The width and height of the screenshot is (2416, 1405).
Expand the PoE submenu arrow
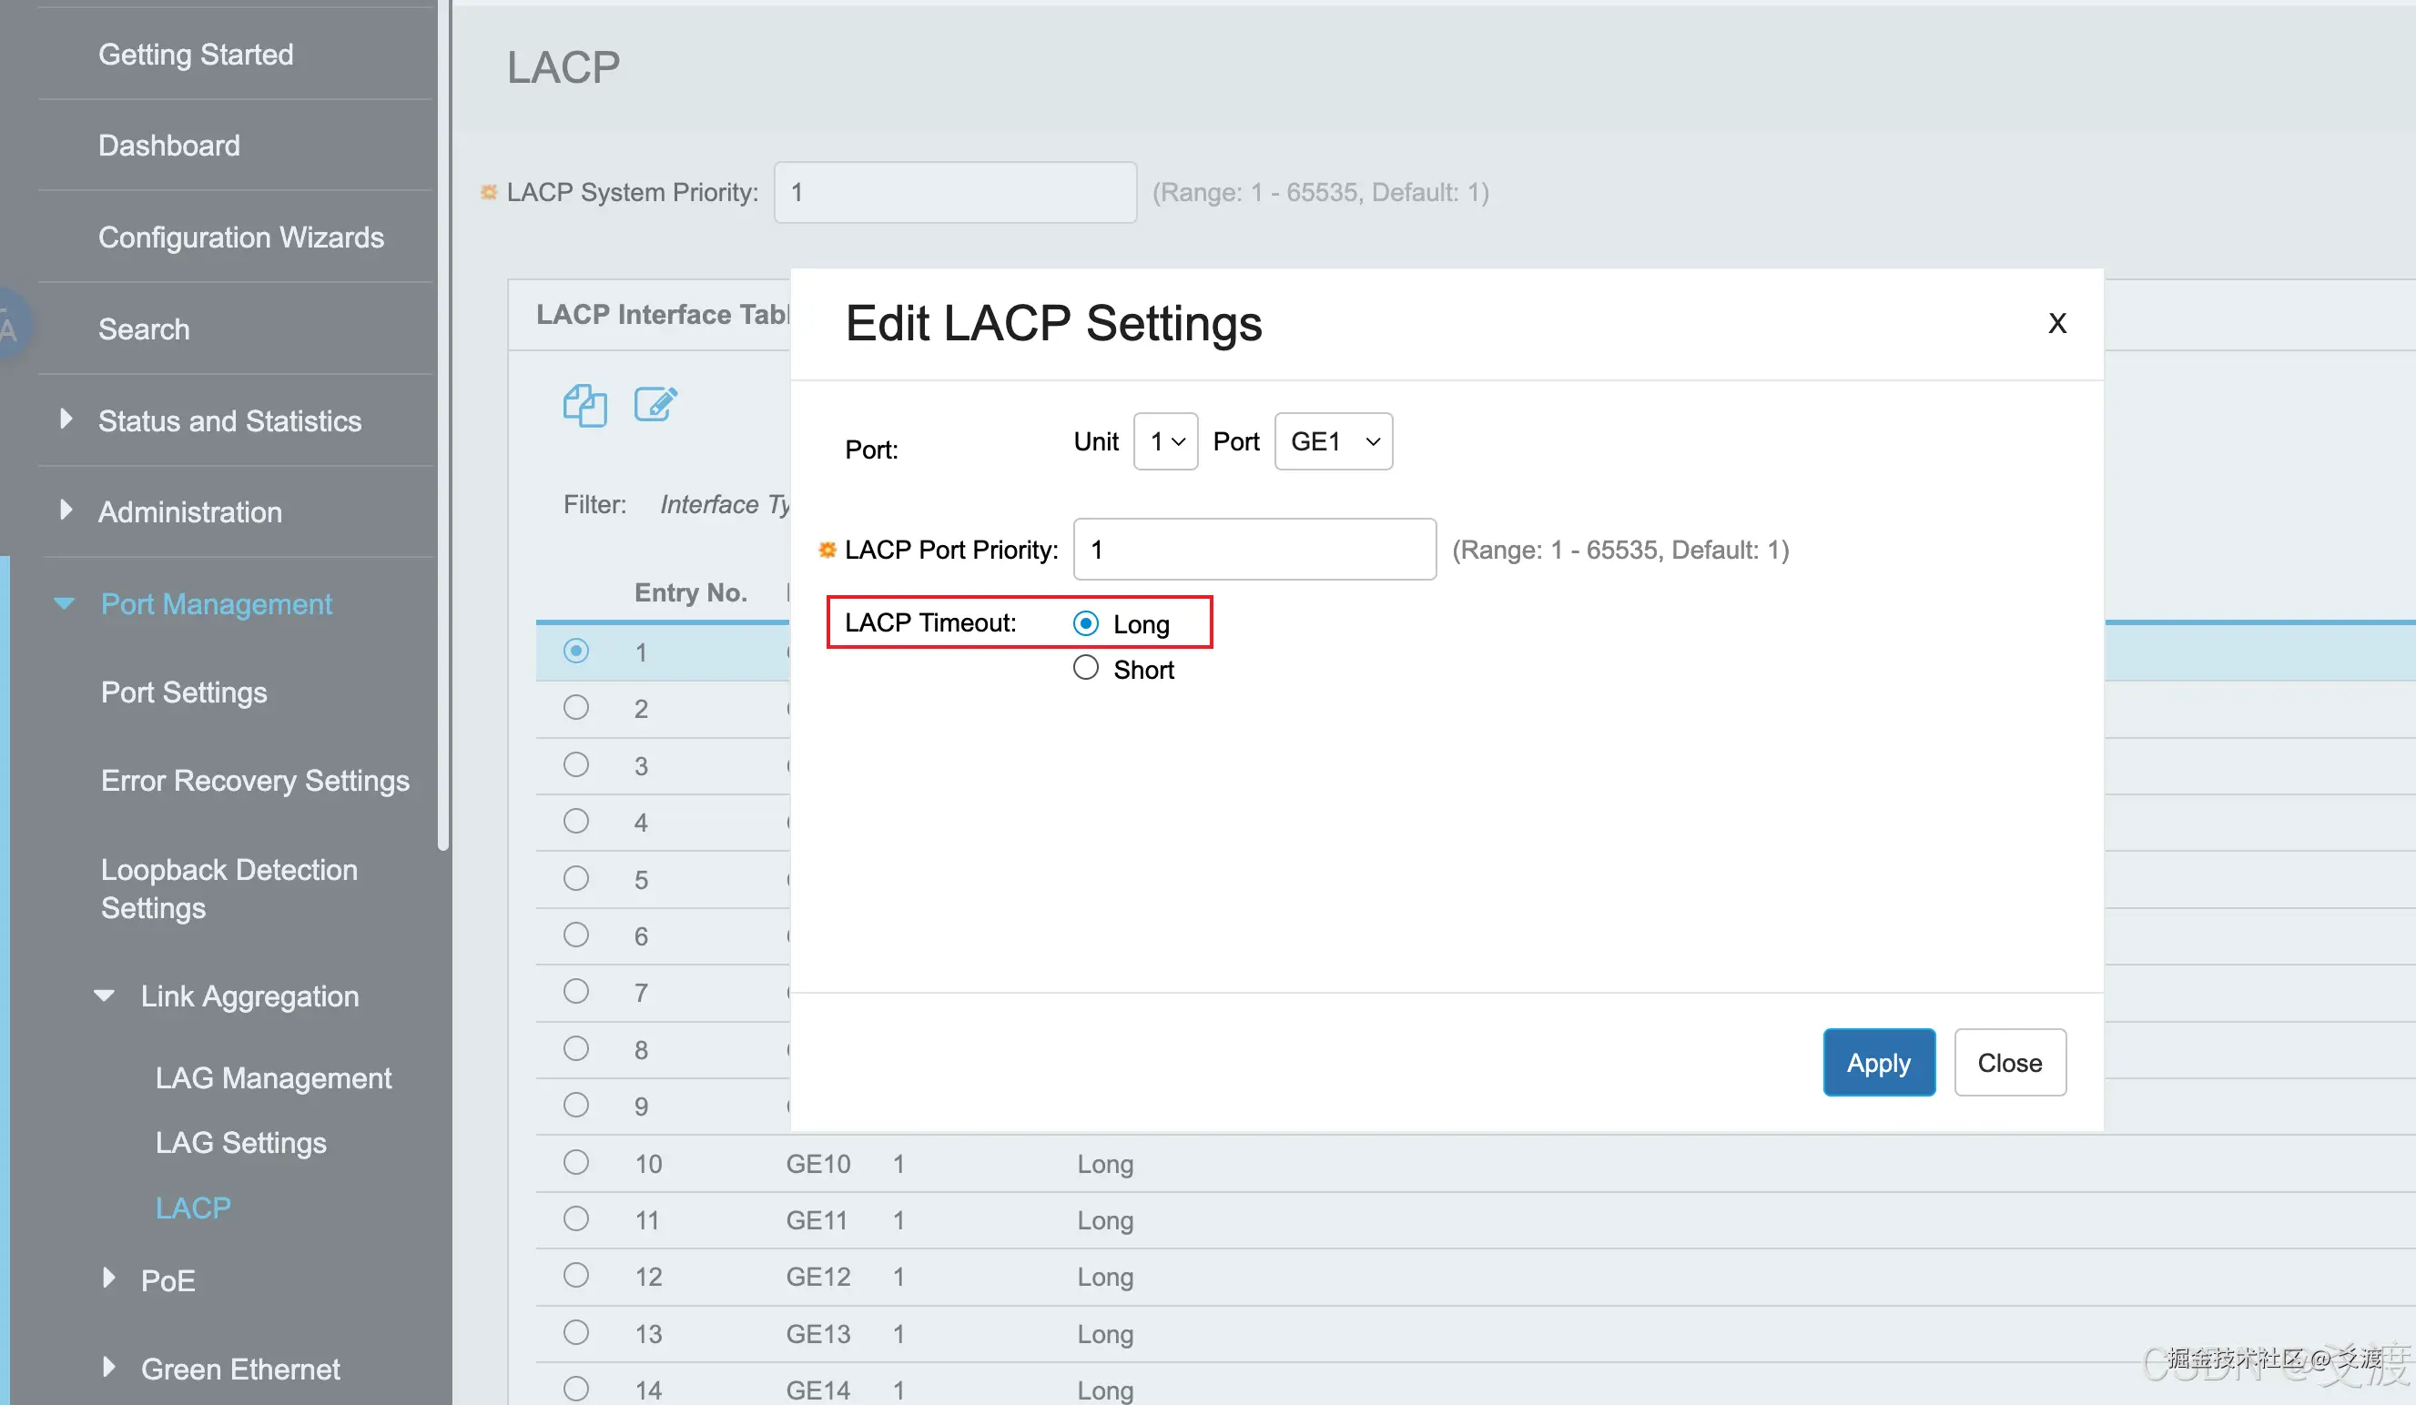pyautogui.click(x=108, y=1278)
